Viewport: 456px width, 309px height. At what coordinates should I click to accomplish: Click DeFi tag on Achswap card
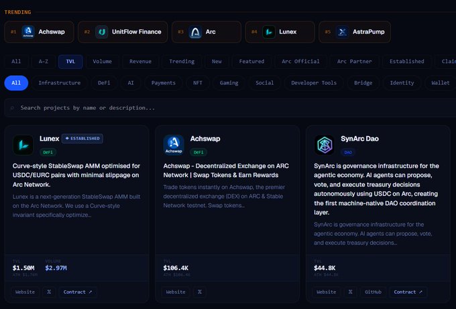point(198,152)
